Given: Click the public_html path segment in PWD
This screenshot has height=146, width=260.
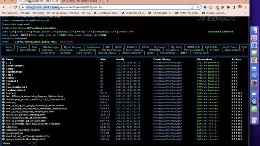Looking at the screenshot, I should (x=49, y=42).
